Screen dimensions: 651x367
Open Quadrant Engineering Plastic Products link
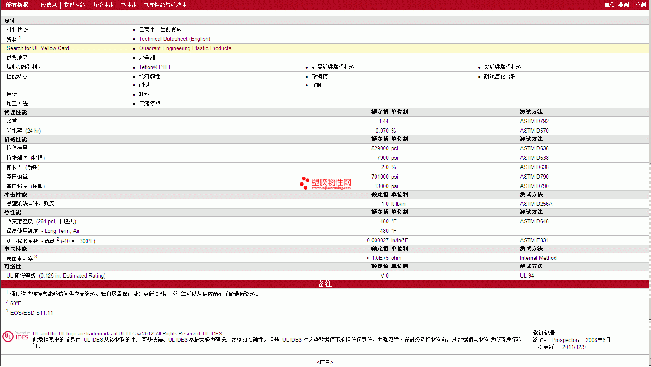click(x=185, y=48)
